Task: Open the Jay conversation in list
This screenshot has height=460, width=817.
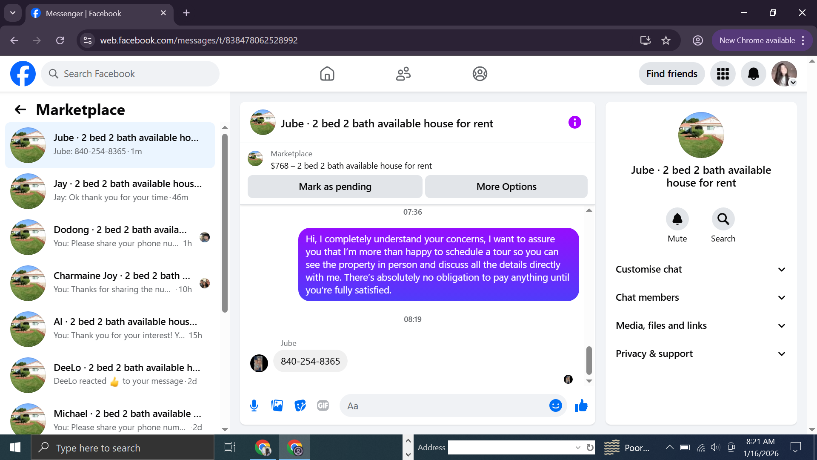Action: click(111, 190)
